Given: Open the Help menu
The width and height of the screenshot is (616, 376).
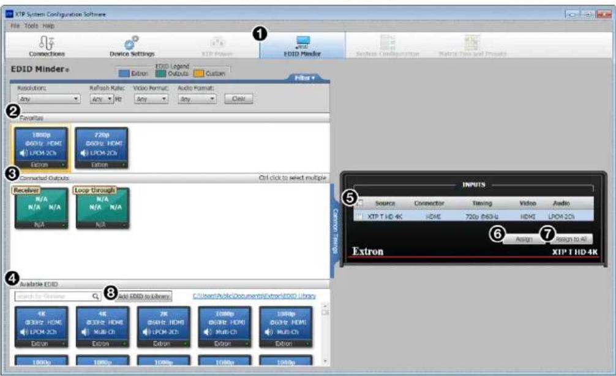Looking at the screenshot, I should (x=49, y=26).
